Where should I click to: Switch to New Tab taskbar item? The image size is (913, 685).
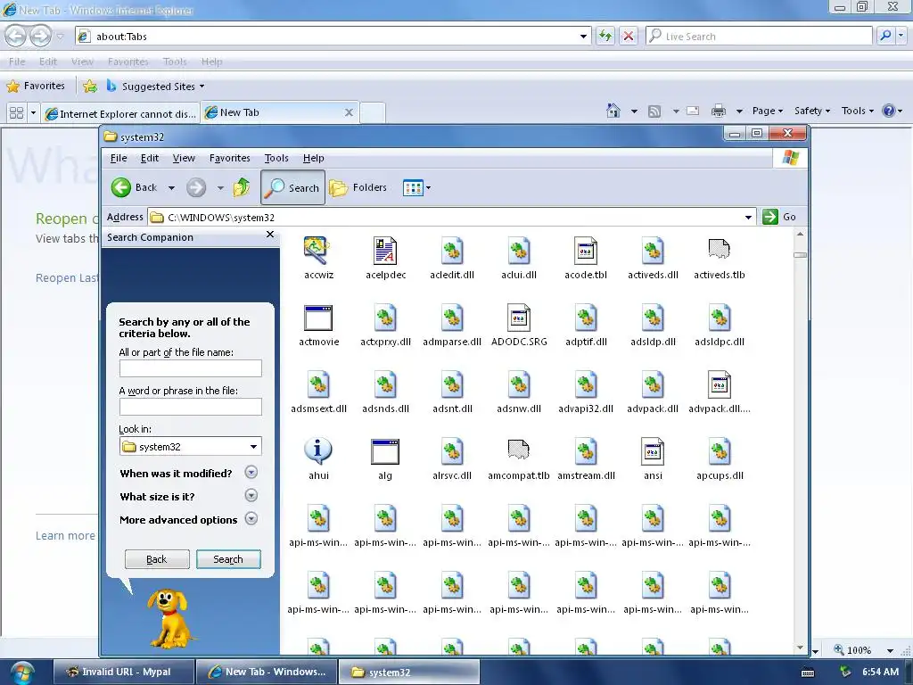(267, 672)
